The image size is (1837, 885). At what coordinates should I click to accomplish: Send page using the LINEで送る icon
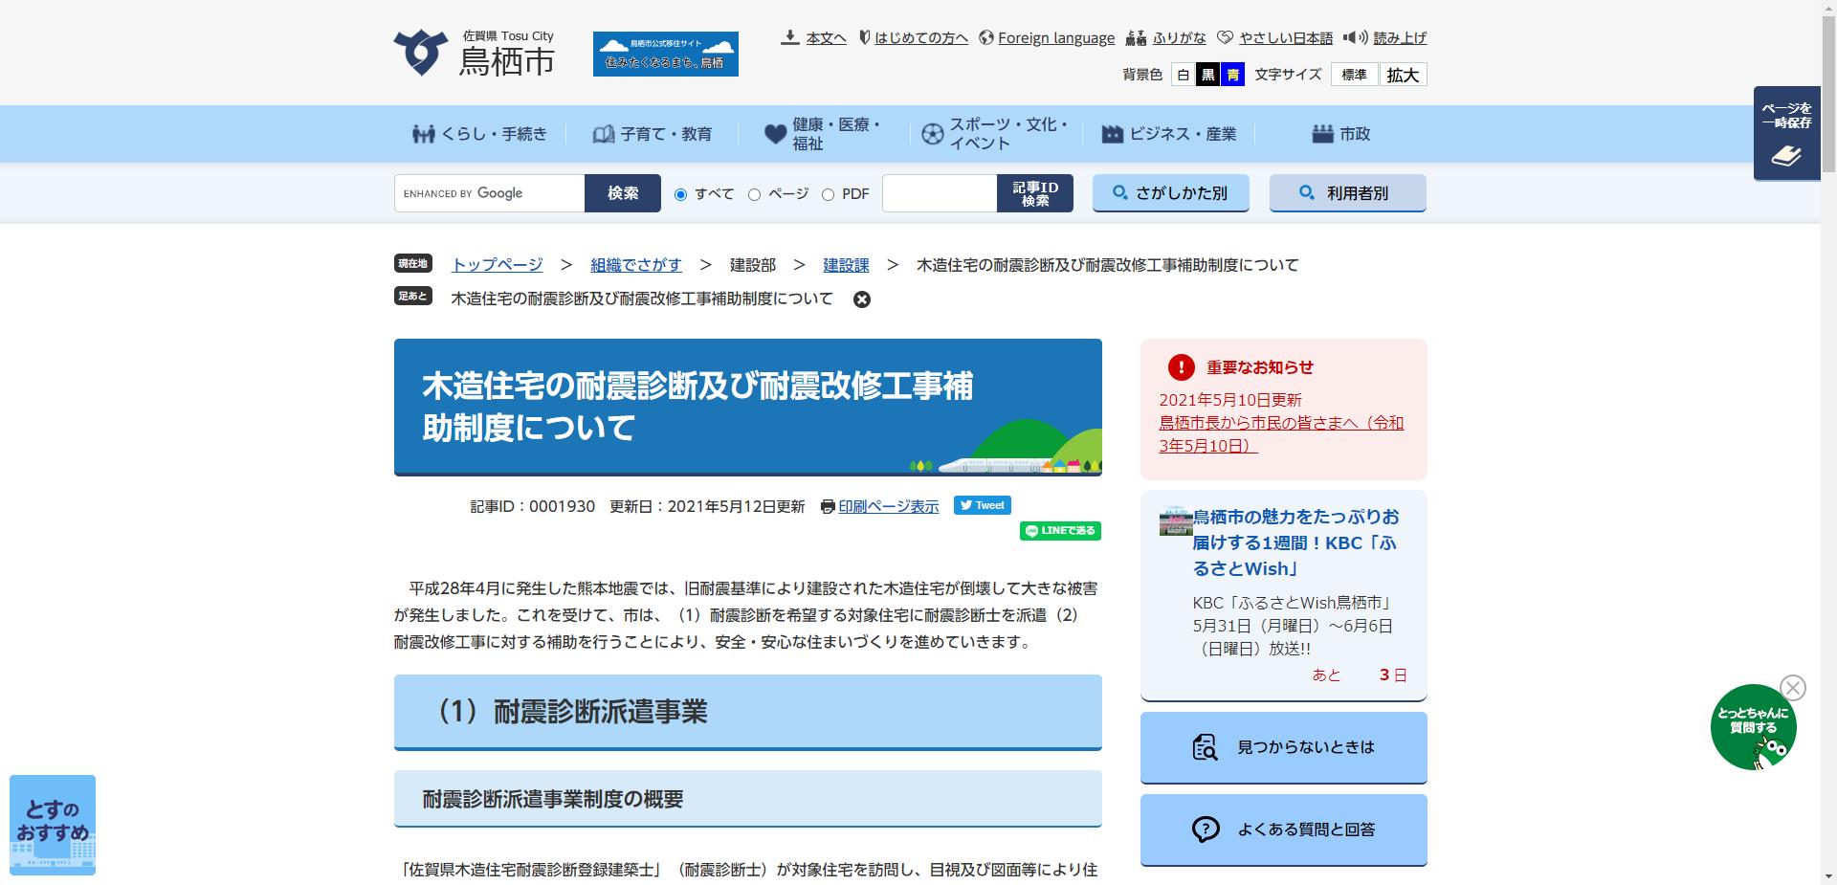(x=1060, y=530)
